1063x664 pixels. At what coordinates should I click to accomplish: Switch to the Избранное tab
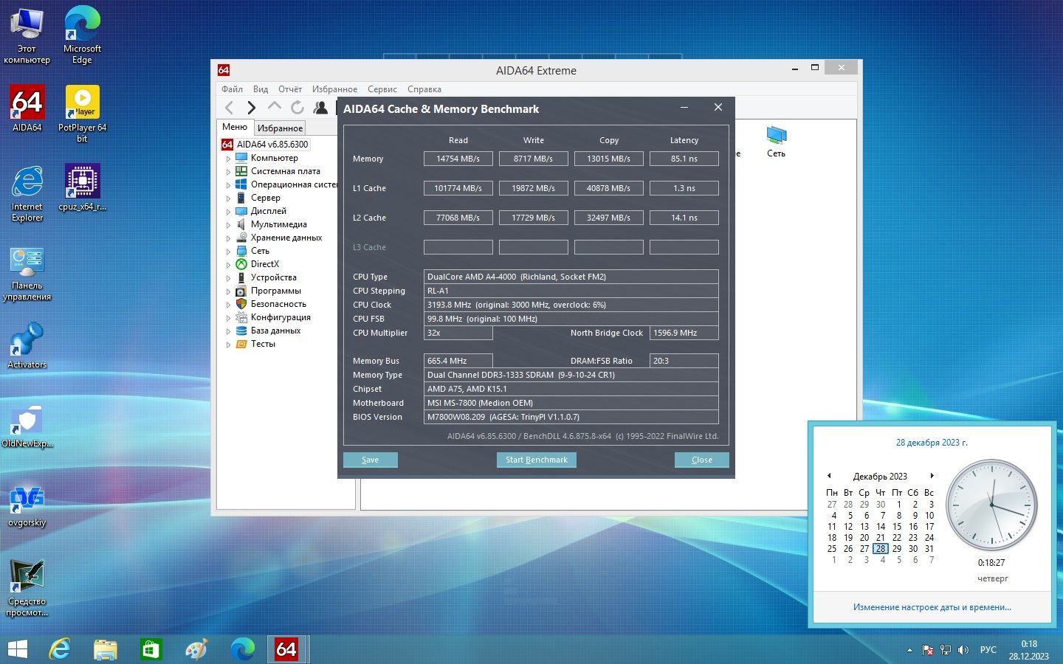coord(280,128)
